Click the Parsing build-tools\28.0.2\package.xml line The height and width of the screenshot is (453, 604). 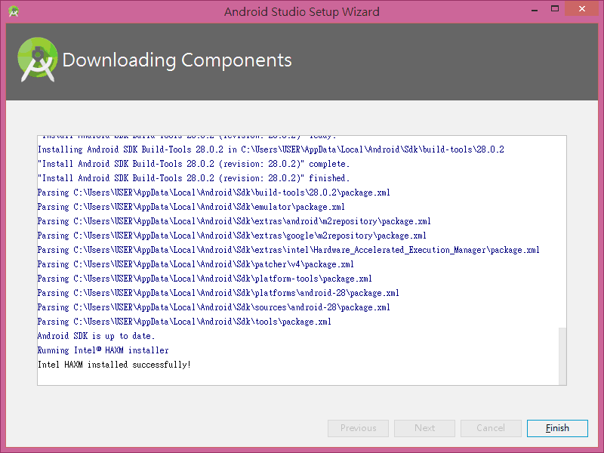[x=214, y=193]
